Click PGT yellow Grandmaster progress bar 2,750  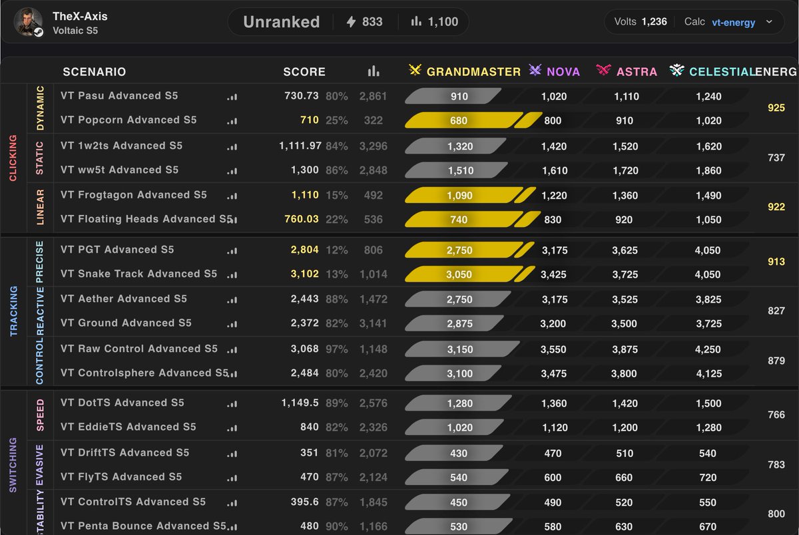(x=464, y=250)
